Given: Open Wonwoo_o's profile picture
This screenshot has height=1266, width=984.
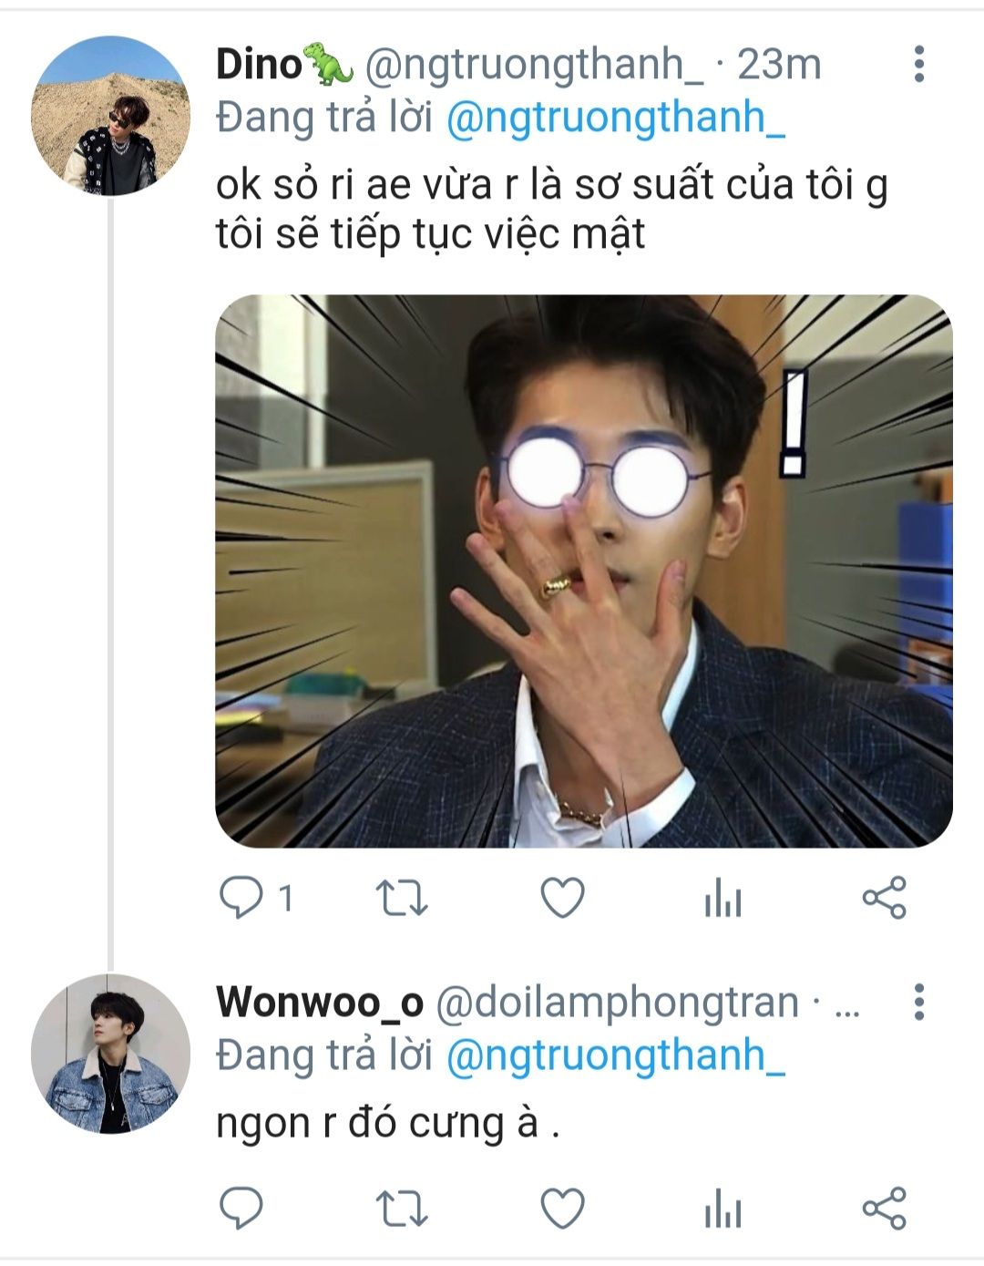Looking at the screenshot, I should point(110,1054).
